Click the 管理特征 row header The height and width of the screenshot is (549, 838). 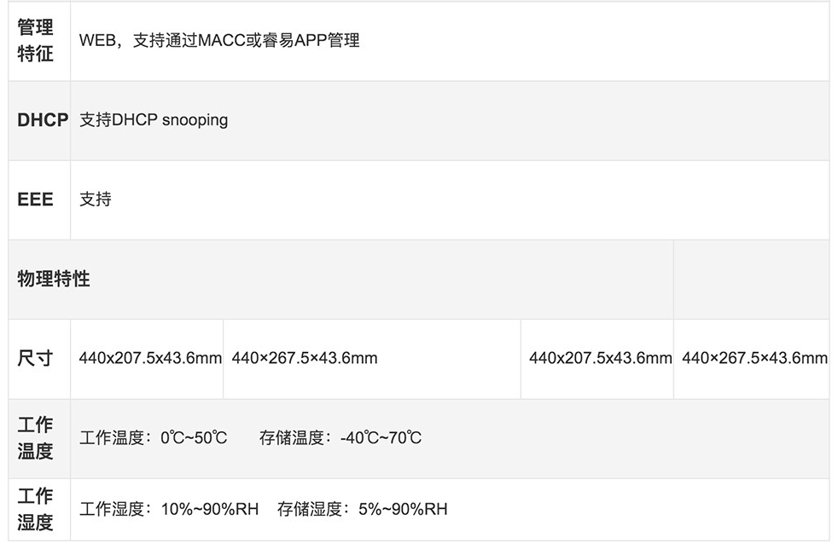tap(39, 41)
